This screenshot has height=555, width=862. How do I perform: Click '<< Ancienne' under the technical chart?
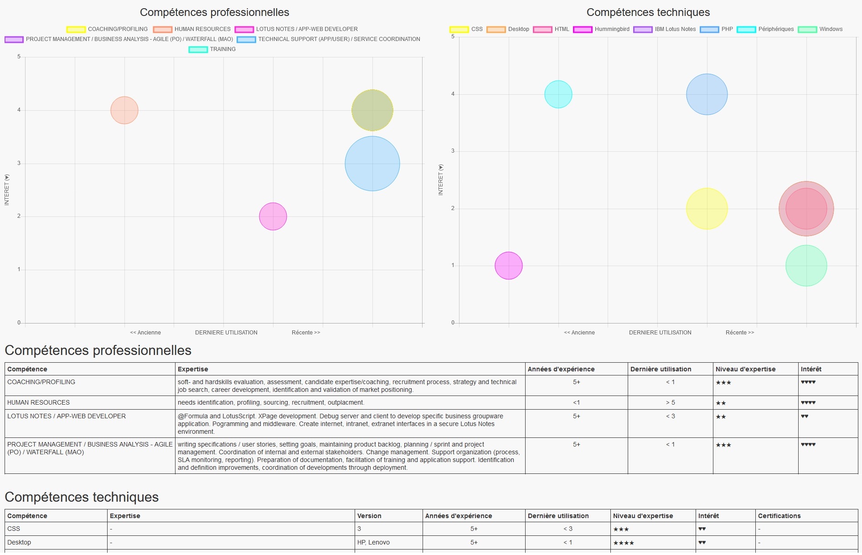[x=579, y=333]
